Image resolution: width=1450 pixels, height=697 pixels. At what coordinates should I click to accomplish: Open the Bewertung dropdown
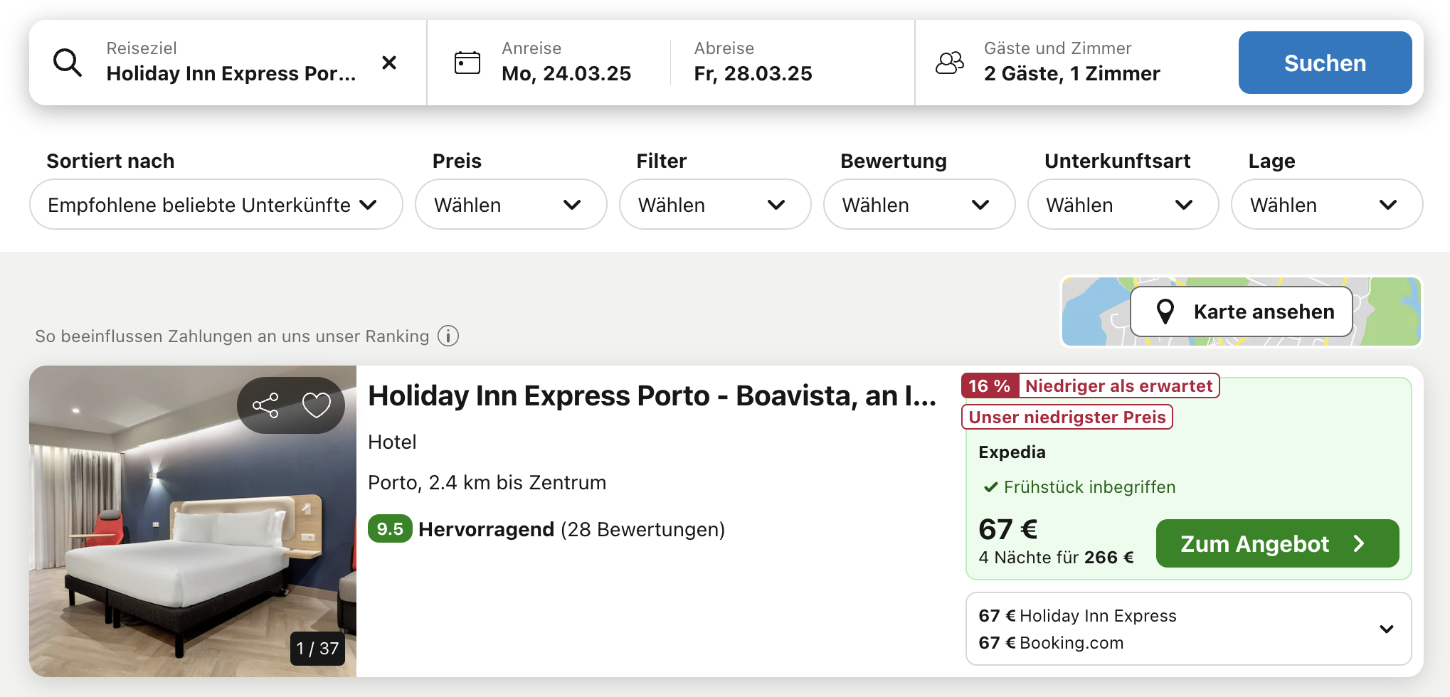click(919, 205)
